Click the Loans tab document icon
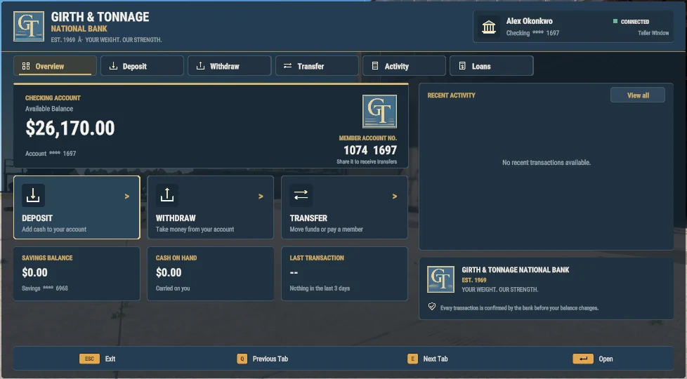687x379 pixels. point(462,66)
